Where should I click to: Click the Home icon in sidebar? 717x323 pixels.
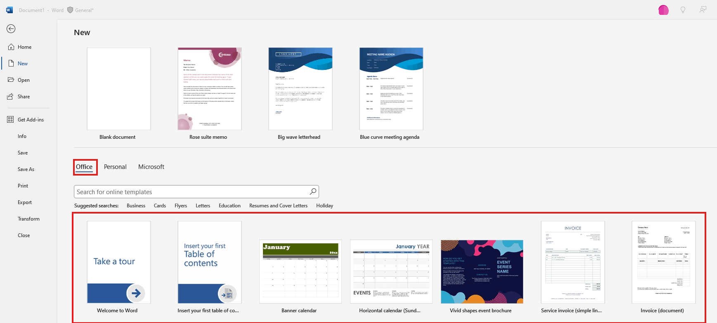tap(11, 47)
